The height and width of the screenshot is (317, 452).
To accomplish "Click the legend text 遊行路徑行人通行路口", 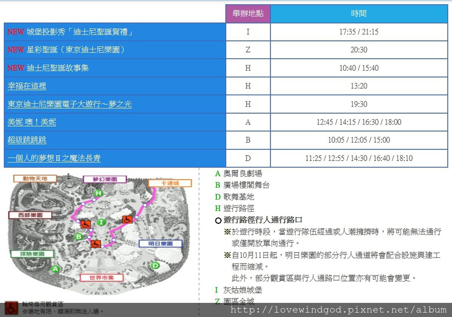I will click(x=263, y=220).
